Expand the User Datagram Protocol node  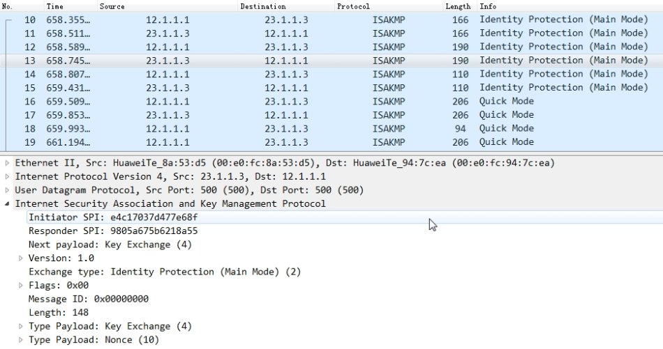(x=8, y=190)
